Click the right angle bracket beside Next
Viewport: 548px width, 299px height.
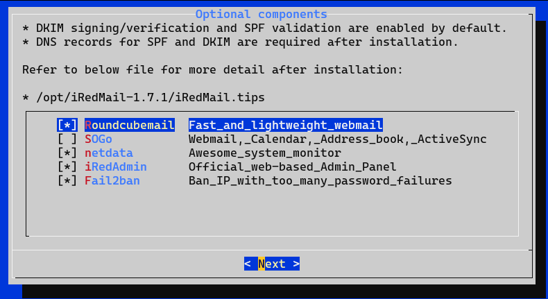point(296,264)
